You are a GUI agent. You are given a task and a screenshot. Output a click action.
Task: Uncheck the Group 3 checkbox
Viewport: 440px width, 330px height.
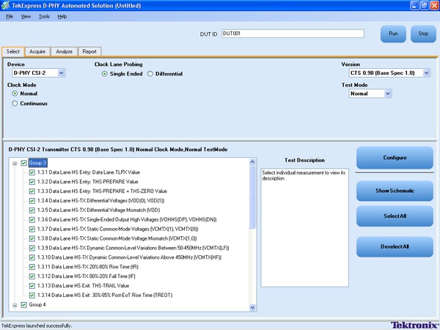(x=24, y=163)
